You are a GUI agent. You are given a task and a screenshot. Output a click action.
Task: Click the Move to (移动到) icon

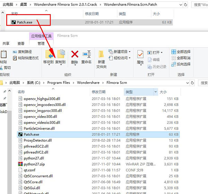click(48, 55)
